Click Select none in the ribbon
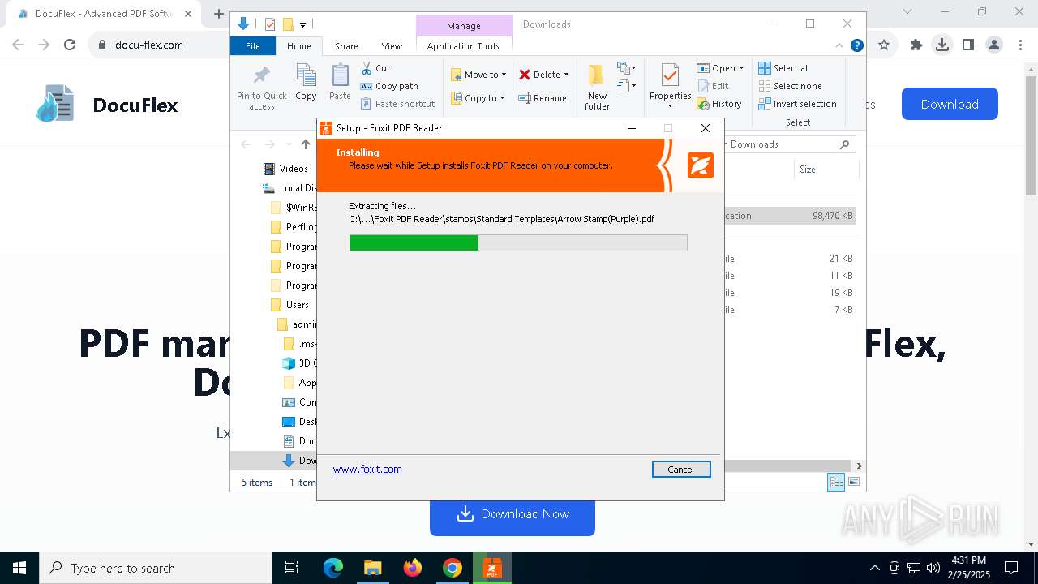 click(x=790, y=86)
